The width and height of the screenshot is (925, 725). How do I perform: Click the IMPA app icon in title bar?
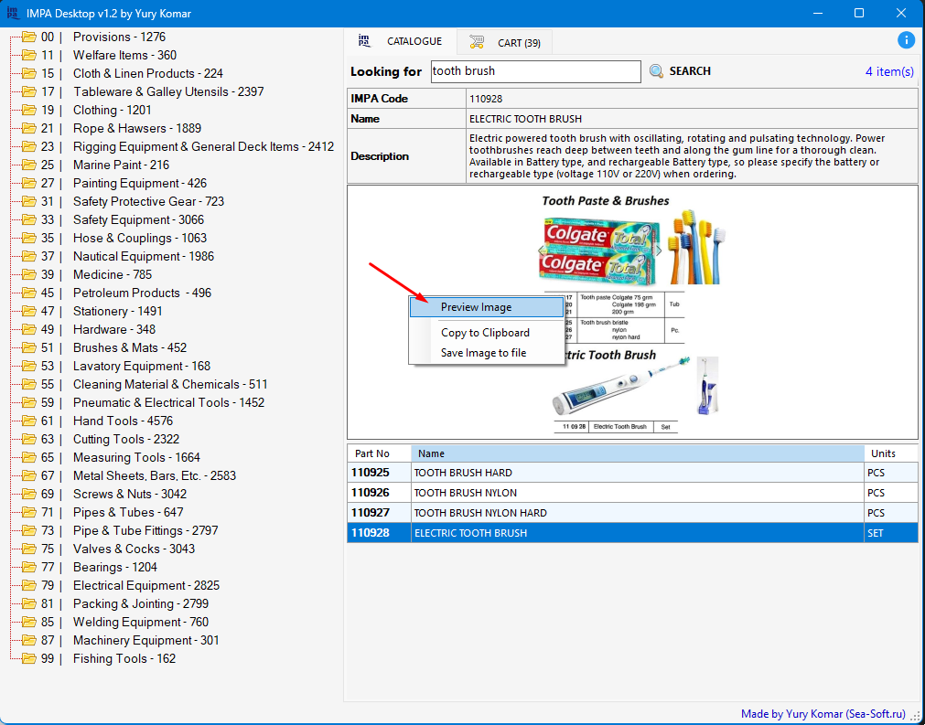[13, 13]
